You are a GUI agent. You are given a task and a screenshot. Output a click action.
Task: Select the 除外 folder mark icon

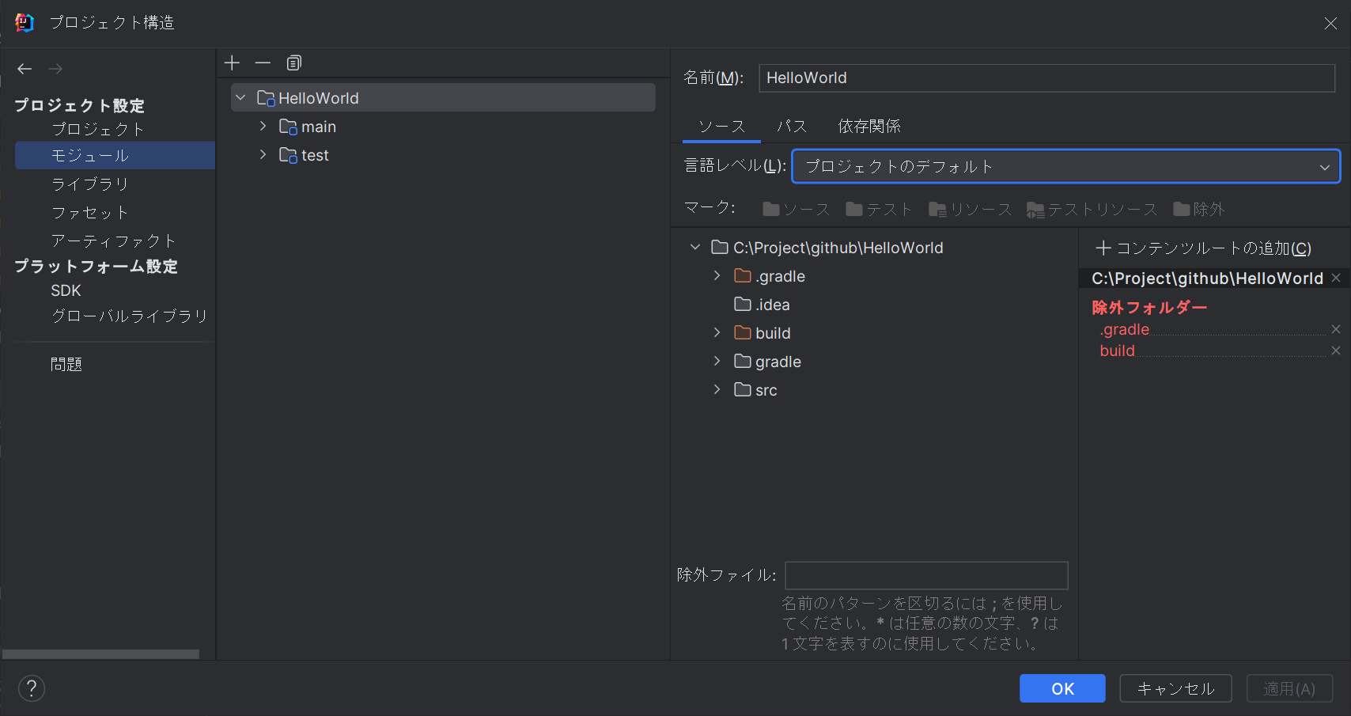[x=1199, y=209]
